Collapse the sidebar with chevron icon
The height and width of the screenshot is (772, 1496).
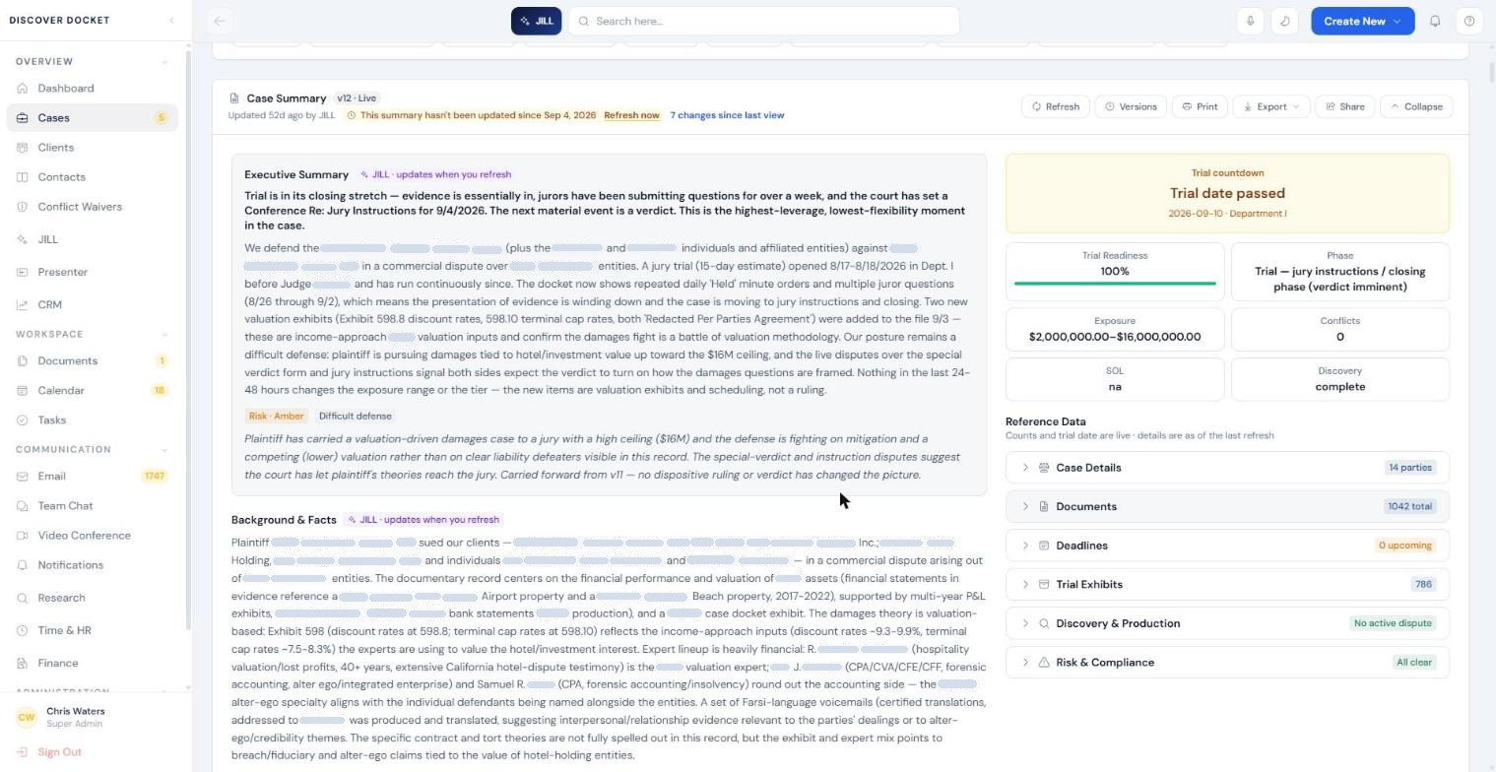click(171, 21)
